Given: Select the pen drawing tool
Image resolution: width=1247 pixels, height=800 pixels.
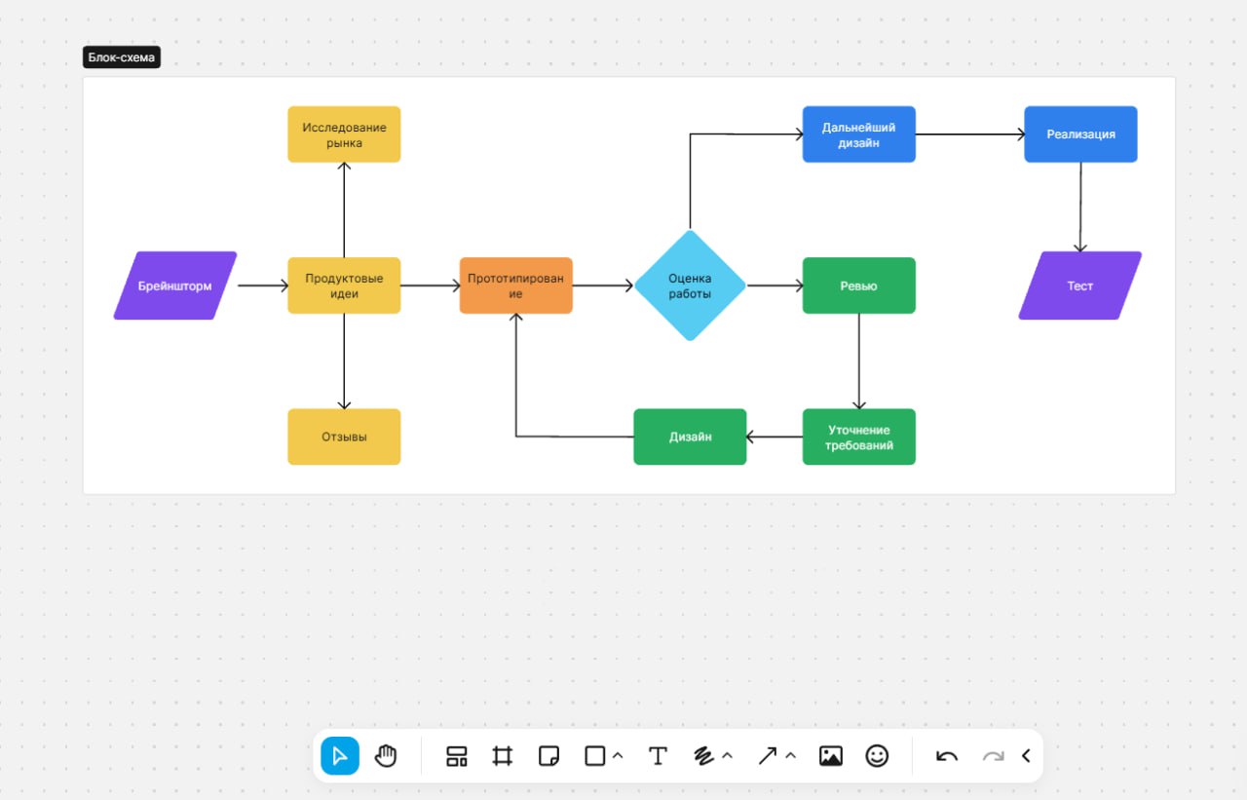Looking at the screenshot, I should (x=703, y=756).
